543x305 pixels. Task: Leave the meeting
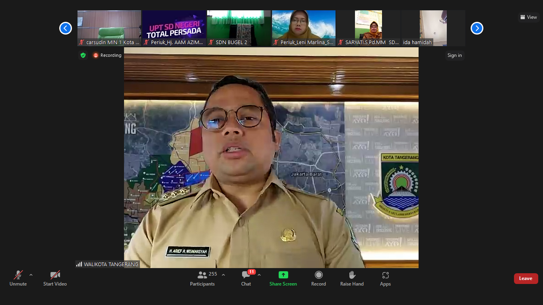[x=526, y=278]
